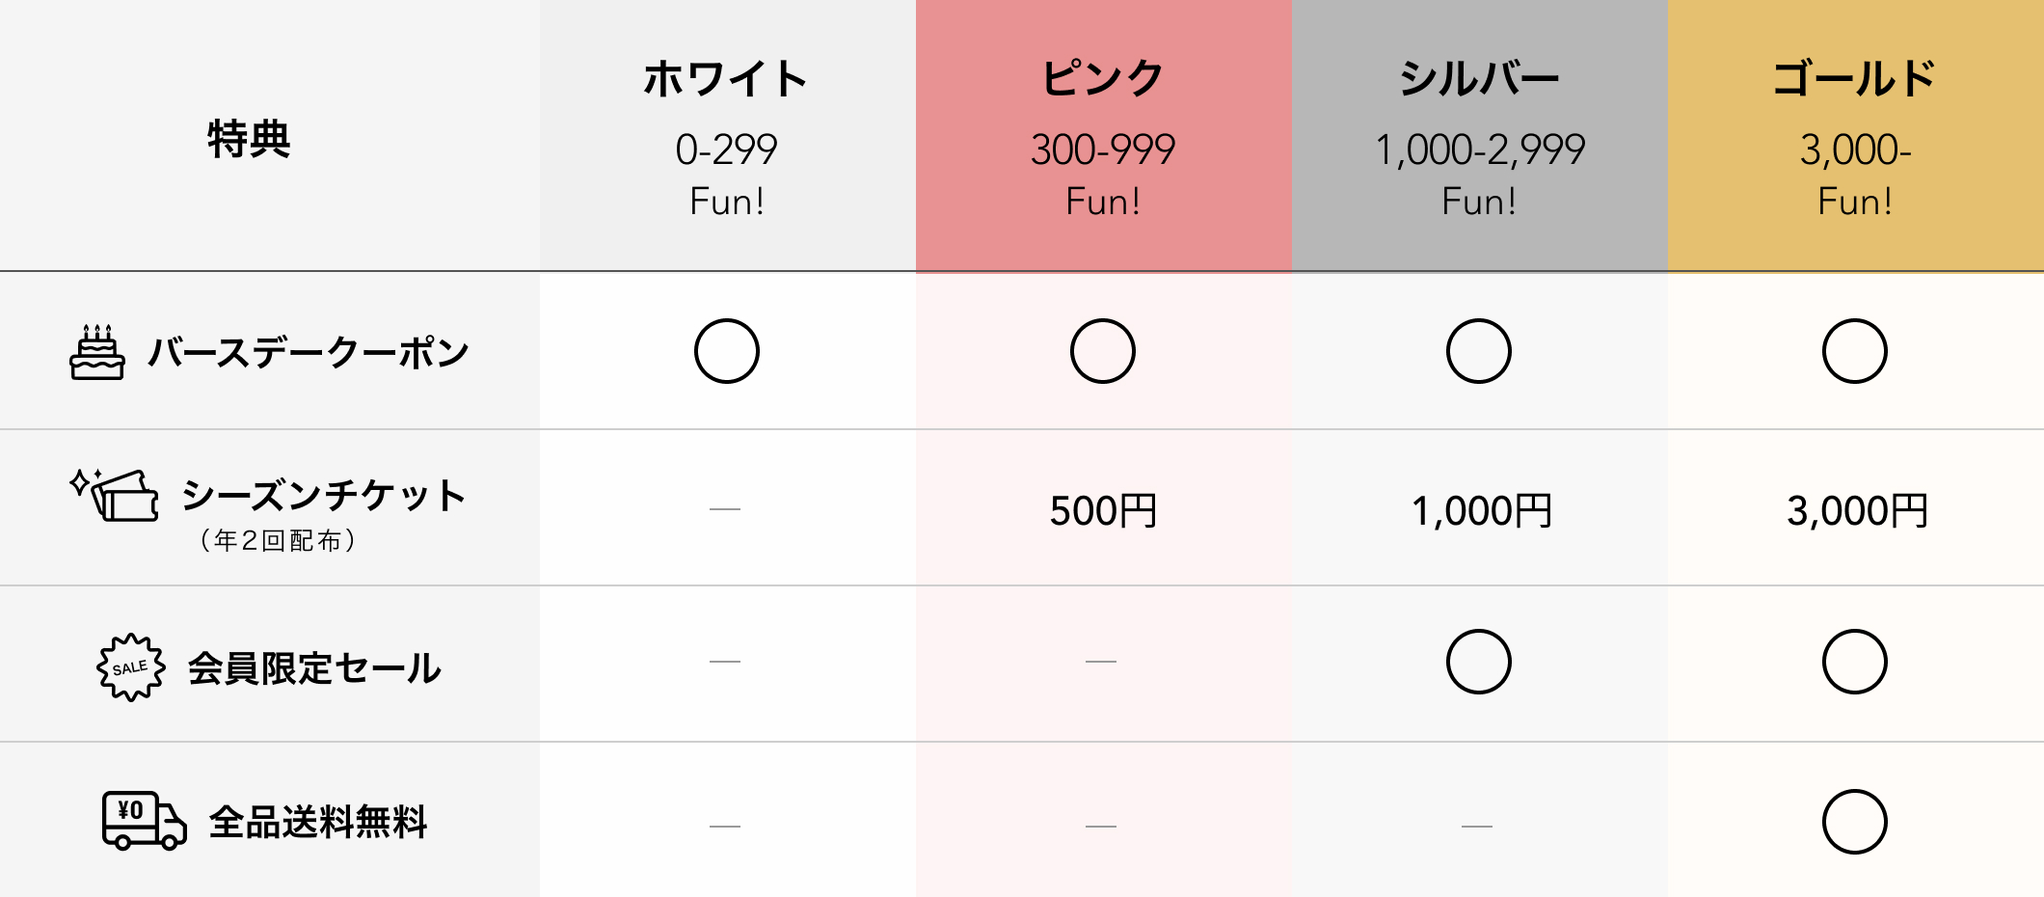Click the 全品送料無料 label
2044x897 pixels.
[x=318, y=823]
